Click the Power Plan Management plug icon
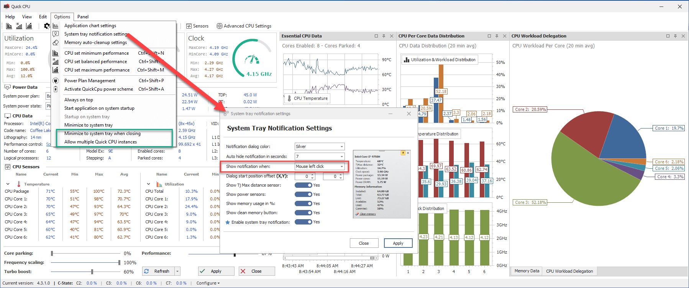The image size is (689, 288). coord(56,81)
